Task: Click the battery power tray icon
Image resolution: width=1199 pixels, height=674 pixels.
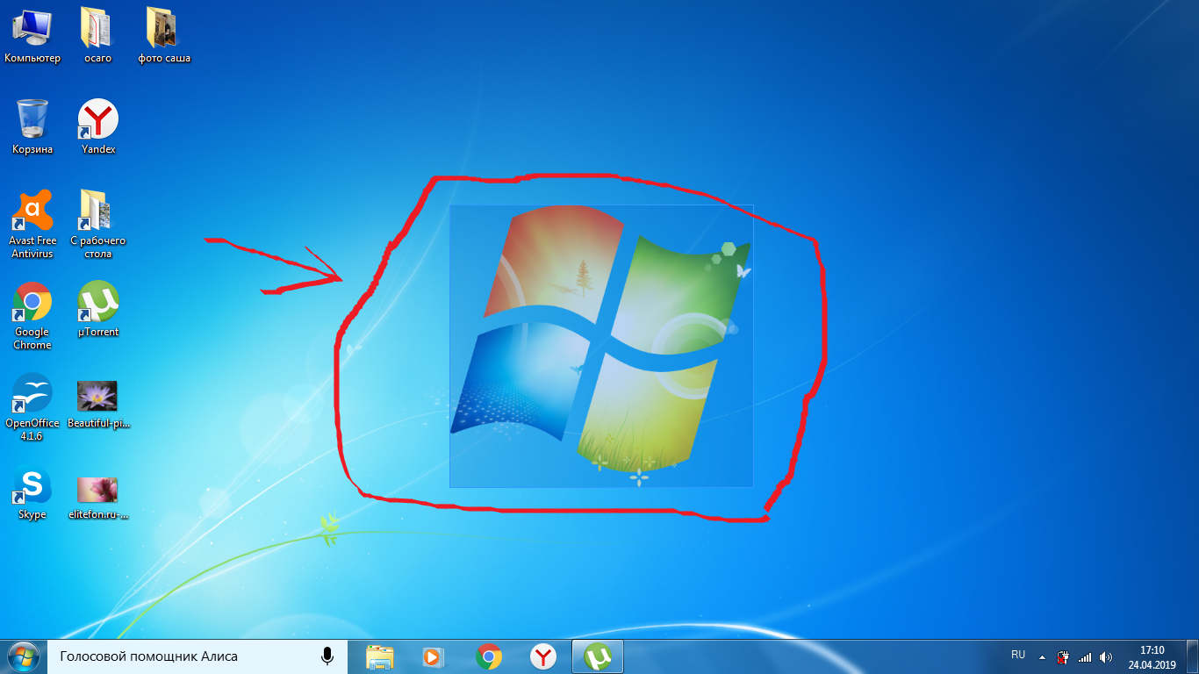Action: pos(1063,656)
